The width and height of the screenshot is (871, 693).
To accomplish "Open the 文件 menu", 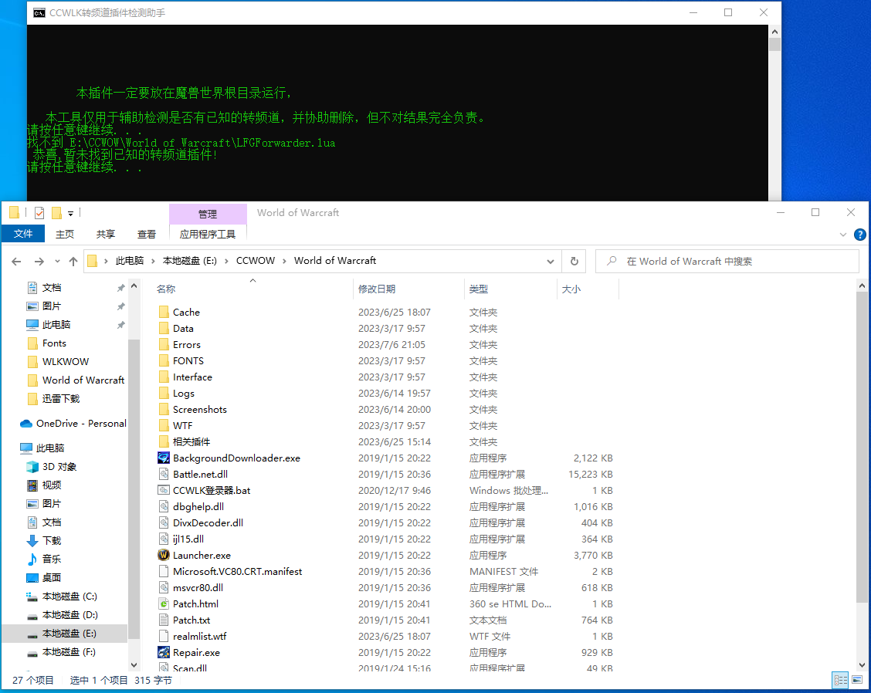I will point(23,234).
